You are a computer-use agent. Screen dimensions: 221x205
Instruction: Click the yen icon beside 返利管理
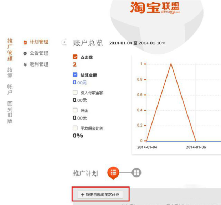[x=25, y=64]
